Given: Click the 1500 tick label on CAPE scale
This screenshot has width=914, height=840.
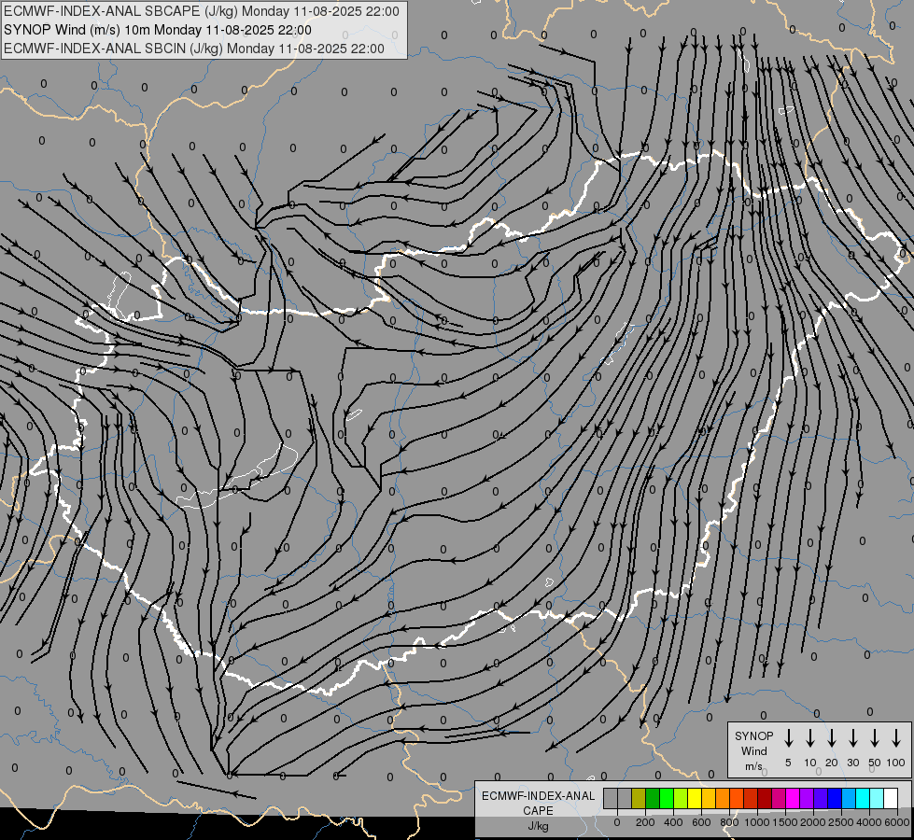Looking at the screenshot, I should point(785,822).
